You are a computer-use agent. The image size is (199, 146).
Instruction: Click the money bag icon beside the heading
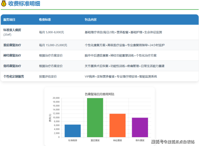pyautogui.click(x=4, y=4)
